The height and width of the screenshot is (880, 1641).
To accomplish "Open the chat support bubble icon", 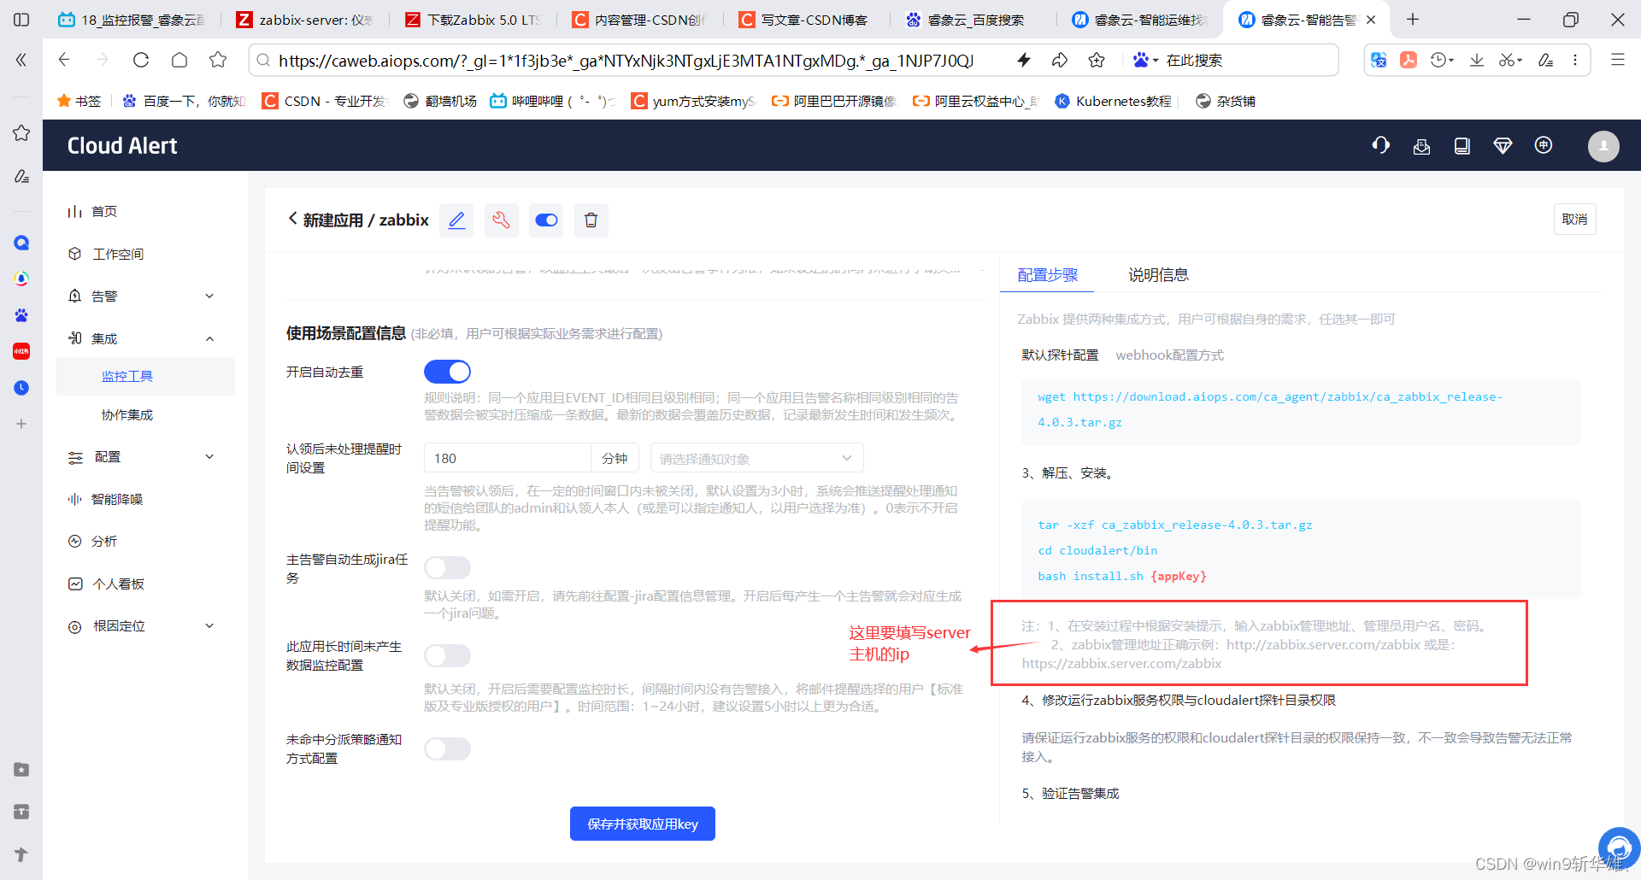I will point(1619,848).
